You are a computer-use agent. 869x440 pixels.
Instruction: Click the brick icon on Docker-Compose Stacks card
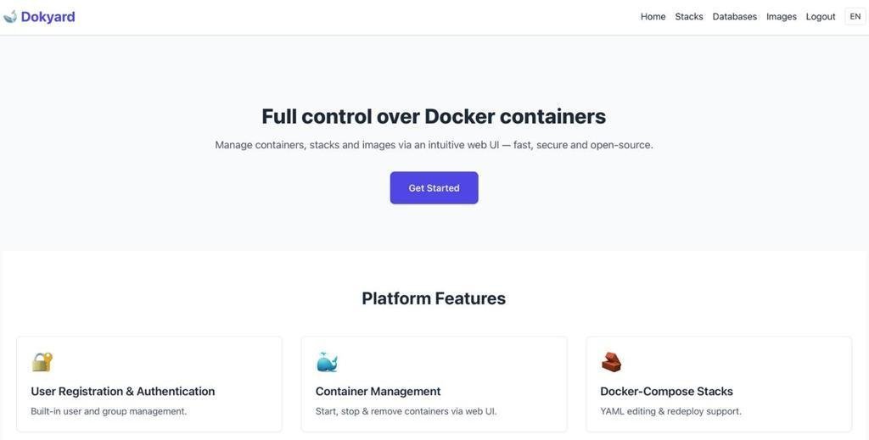click(x=611, y=362)
